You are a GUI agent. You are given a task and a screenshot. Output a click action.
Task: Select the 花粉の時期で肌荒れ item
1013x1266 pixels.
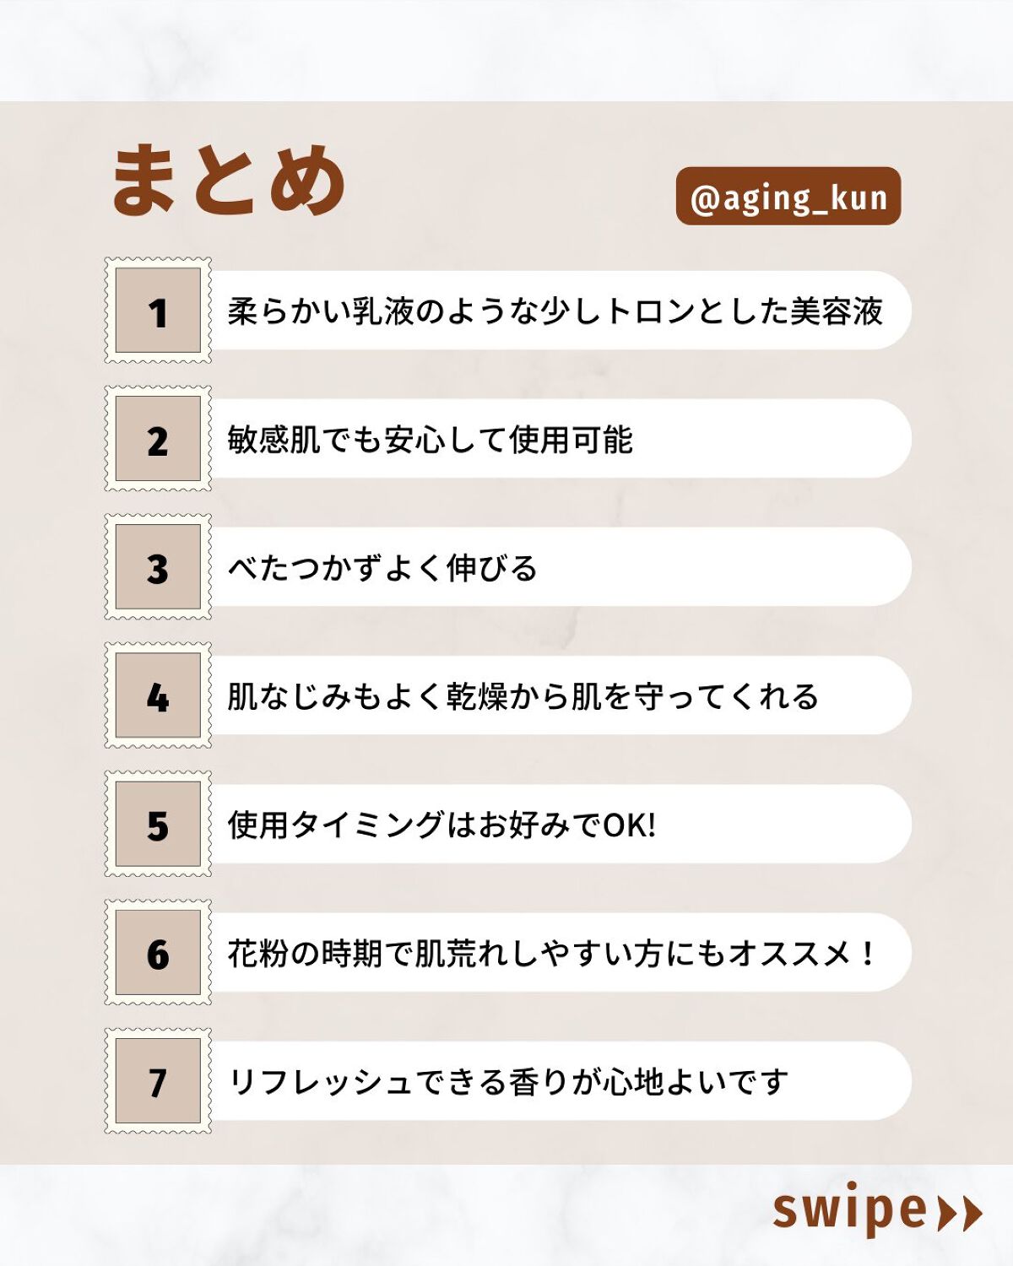(553, 953)
